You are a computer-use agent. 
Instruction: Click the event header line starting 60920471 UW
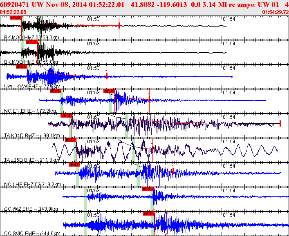145,4
